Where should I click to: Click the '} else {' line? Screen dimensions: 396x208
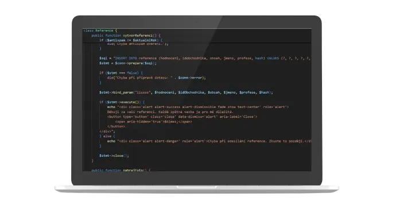point(107,136)
